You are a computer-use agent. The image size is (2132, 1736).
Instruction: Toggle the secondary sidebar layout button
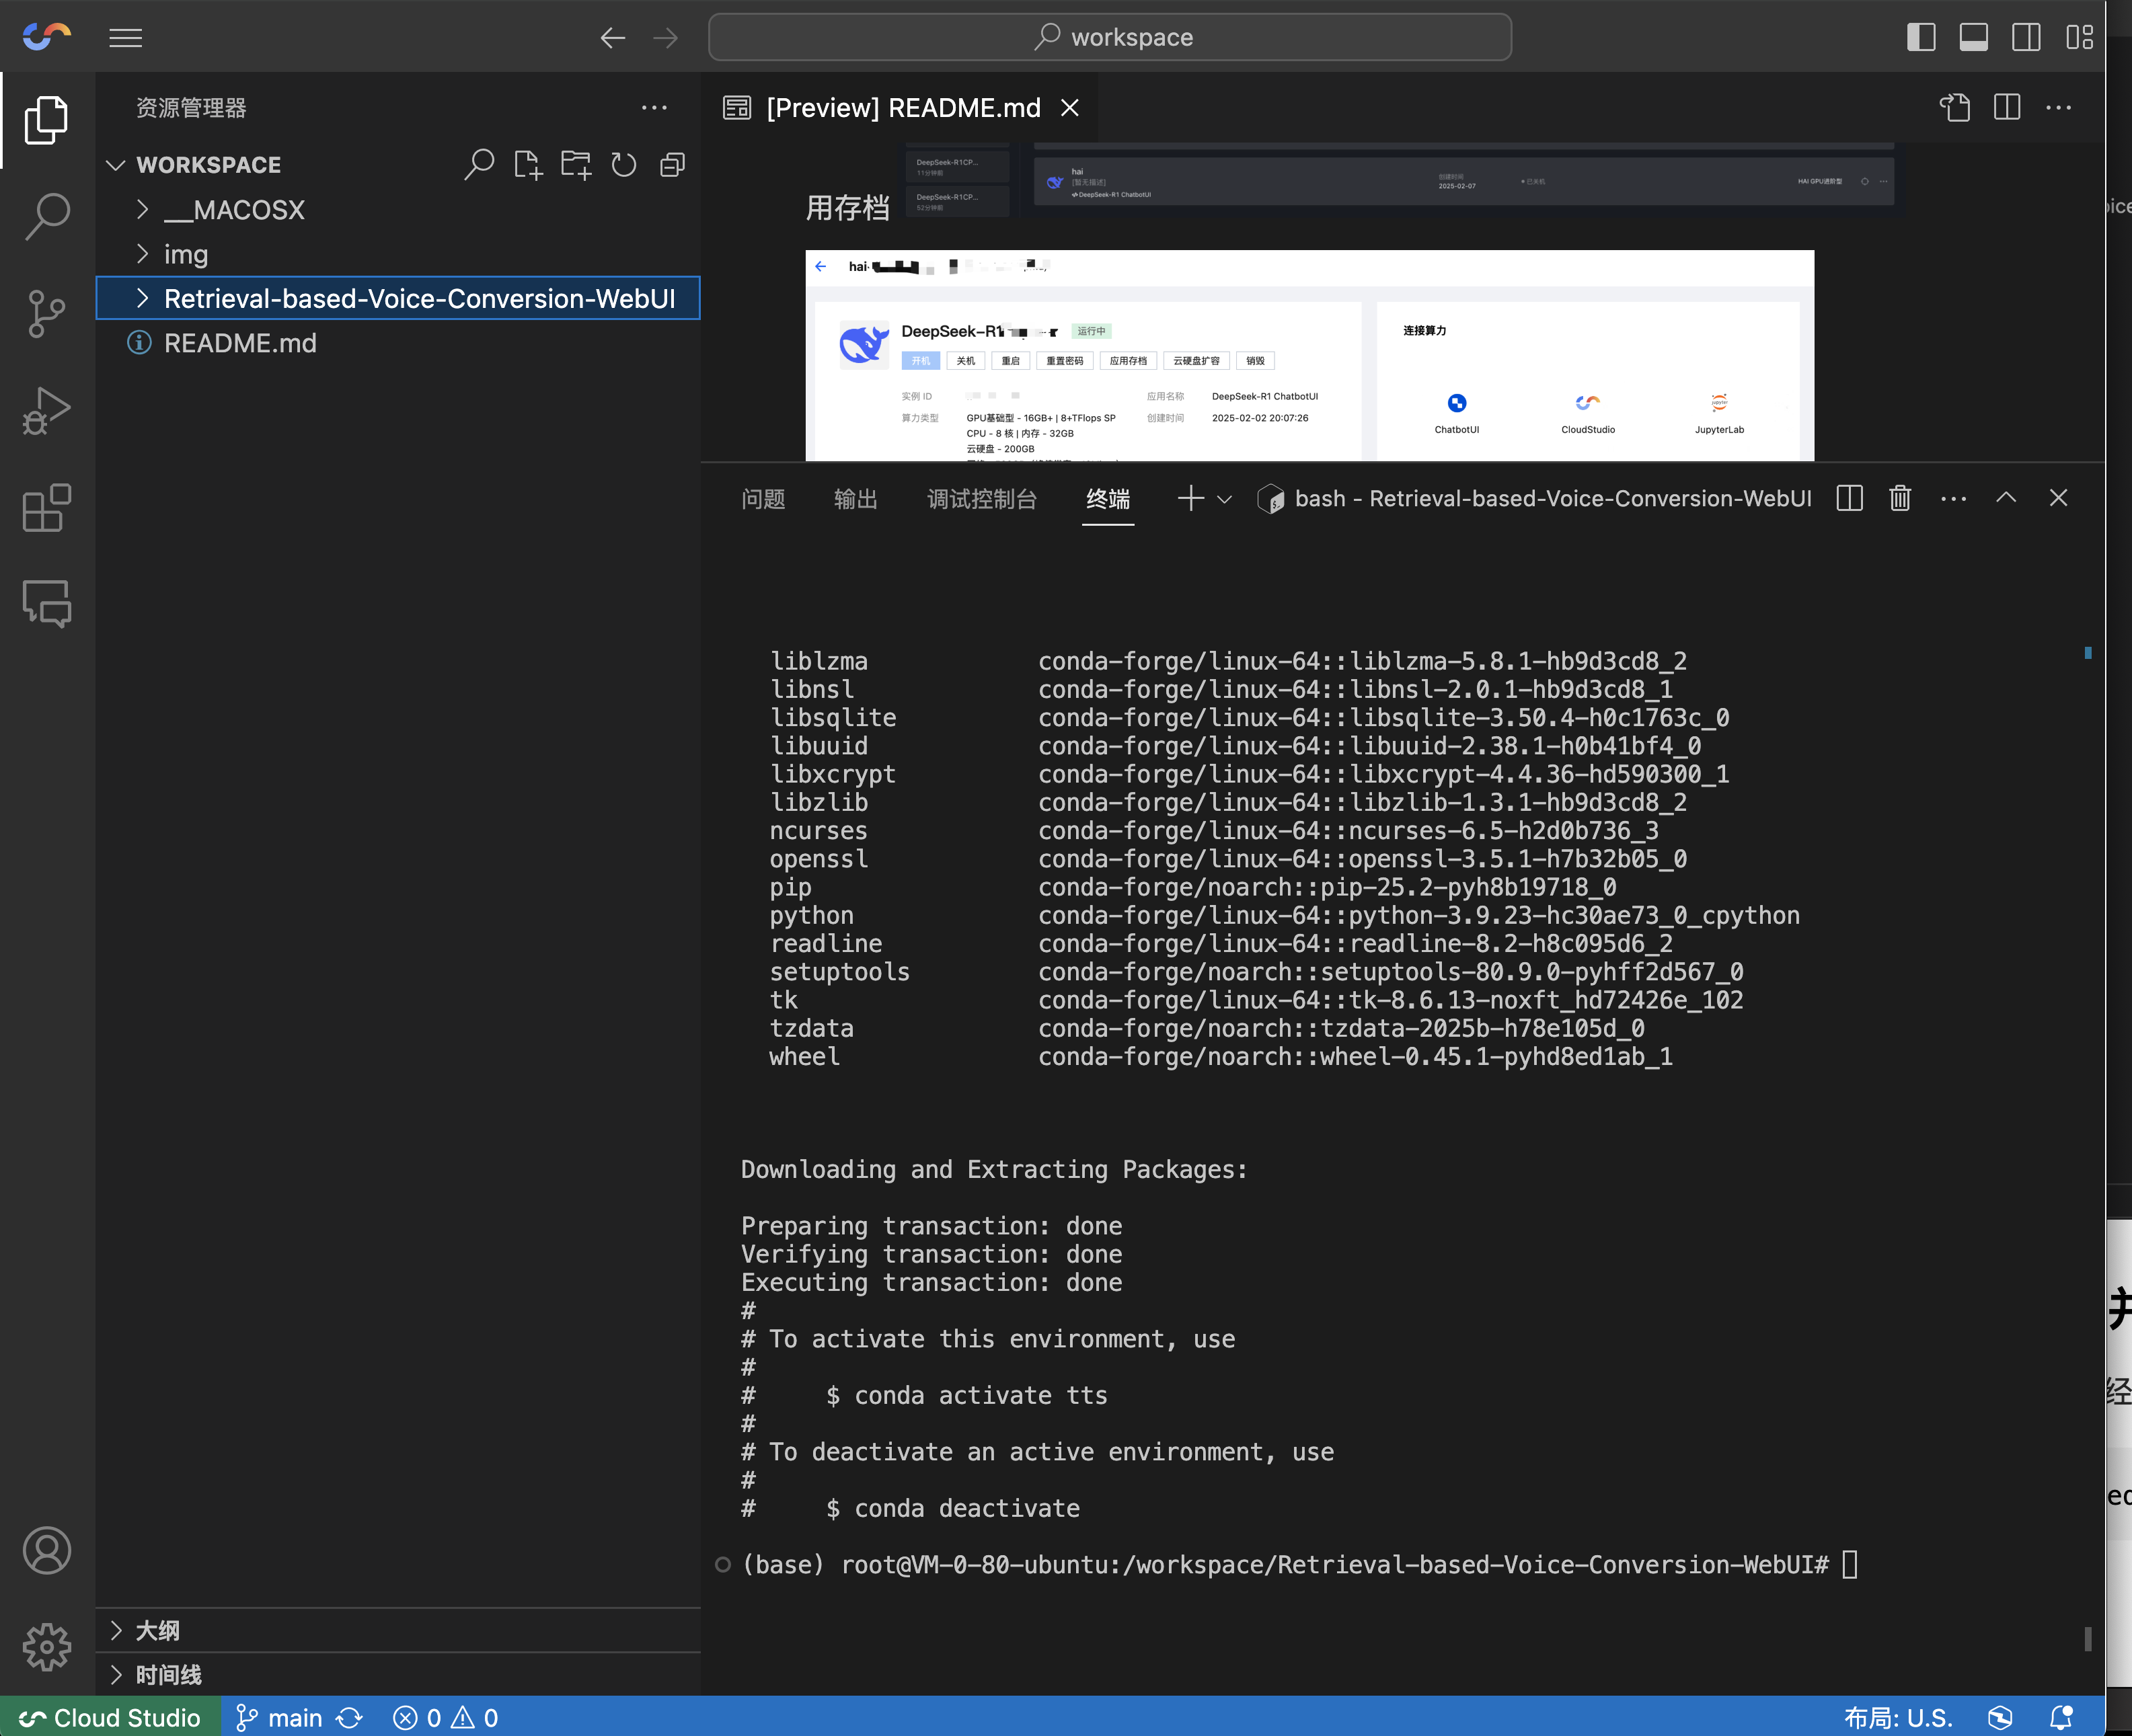coord(2026,38)
